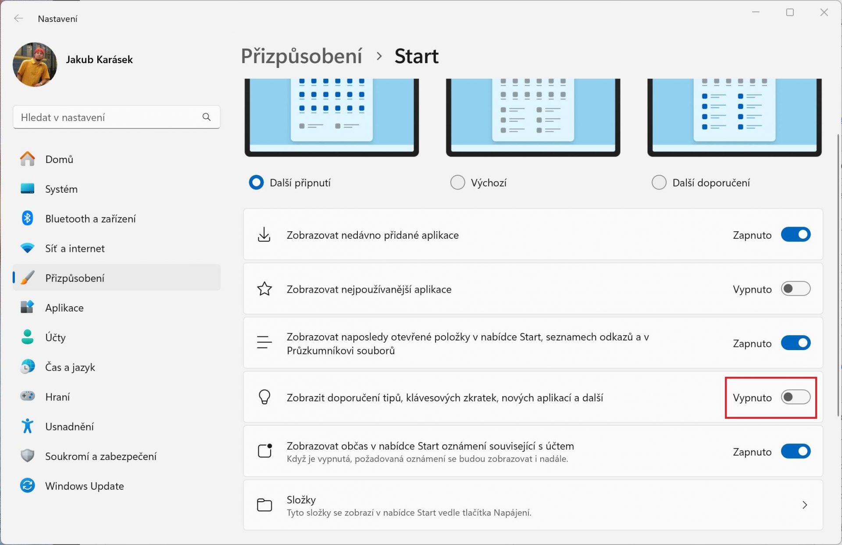Click the Windows Update refresh icon
This screenshot has height=545, width=842.
click(27, 485)
